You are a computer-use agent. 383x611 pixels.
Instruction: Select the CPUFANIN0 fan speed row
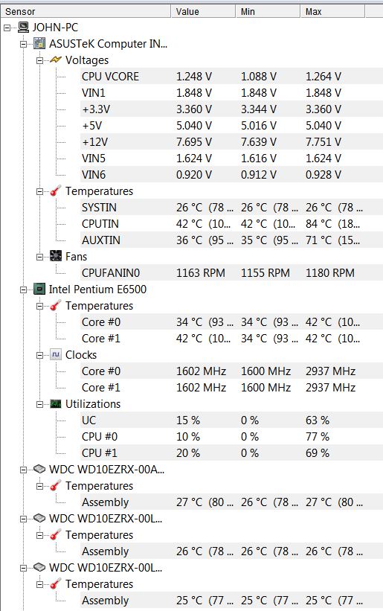click(231, 273)
